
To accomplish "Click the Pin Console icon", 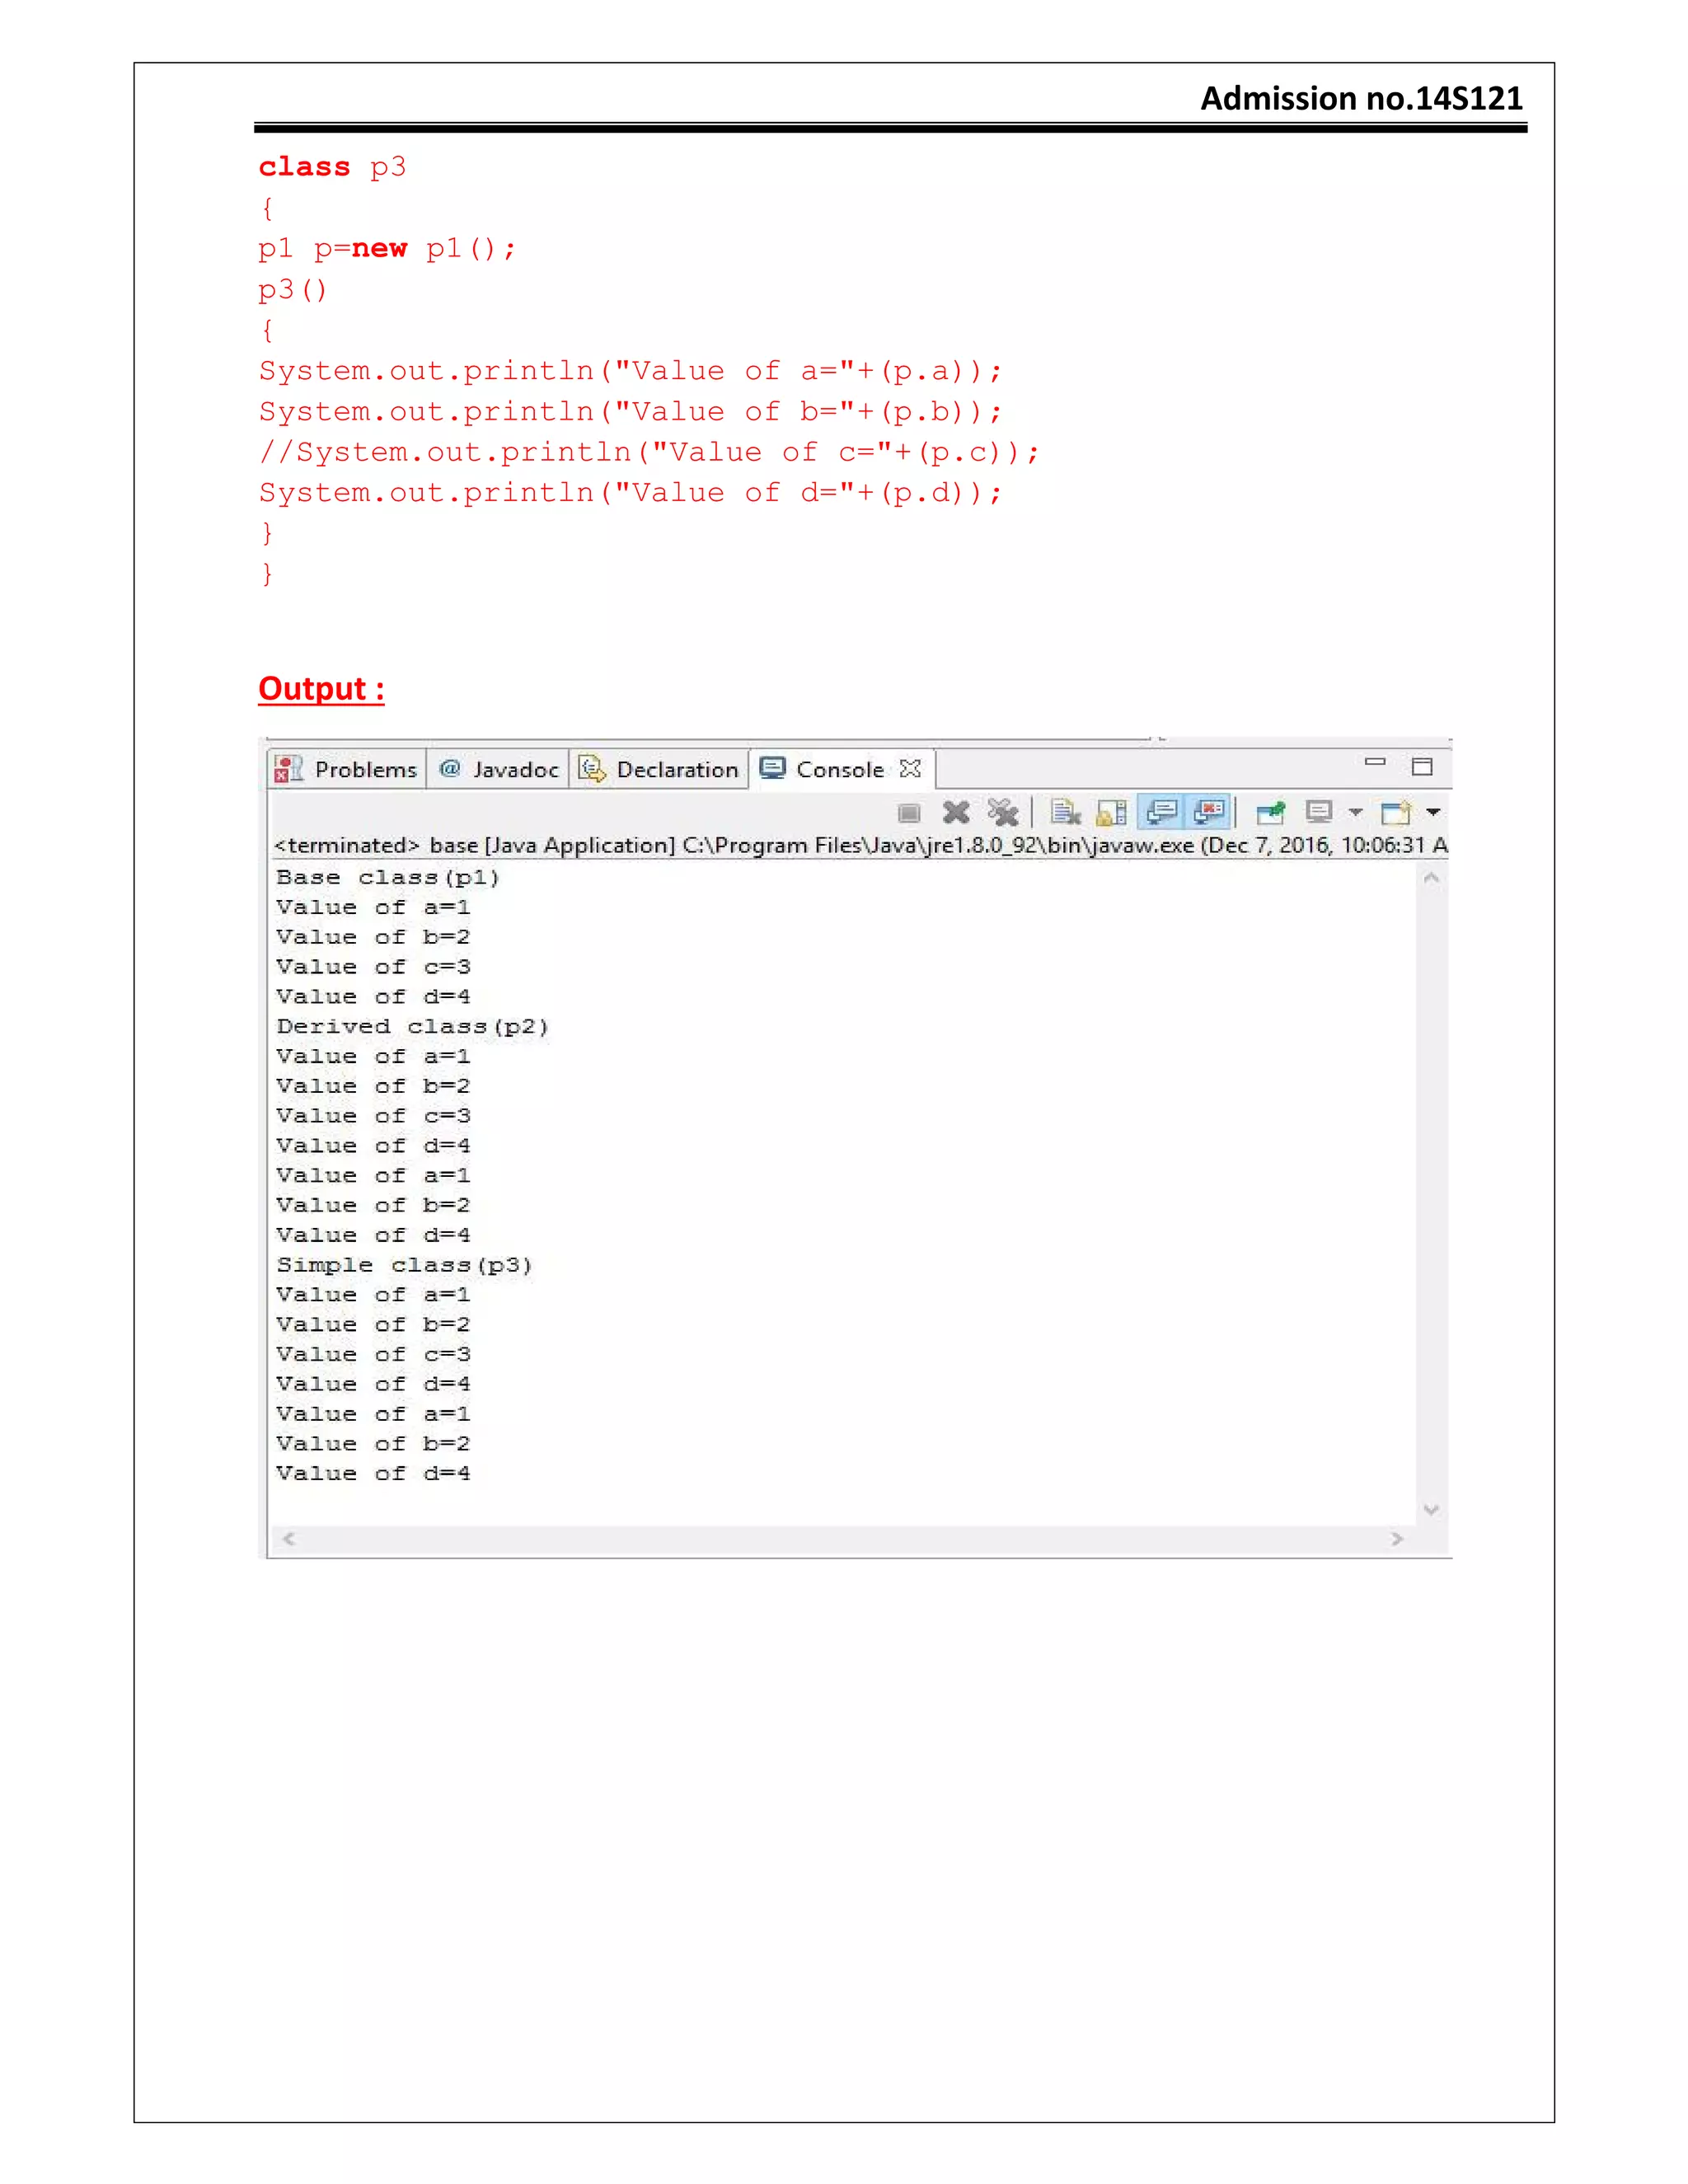I will pos(1270,812).
